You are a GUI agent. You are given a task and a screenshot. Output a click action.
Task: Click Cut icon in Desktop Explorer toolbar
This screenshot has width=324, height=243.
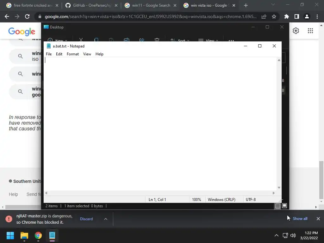pos(81,40)
